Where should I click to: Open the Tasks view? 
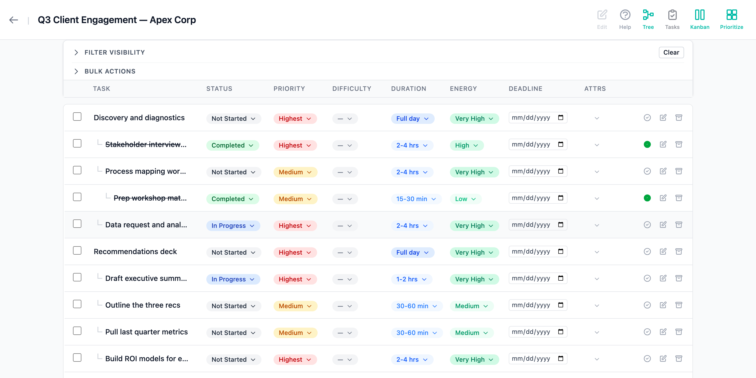[x=672, y=20]
